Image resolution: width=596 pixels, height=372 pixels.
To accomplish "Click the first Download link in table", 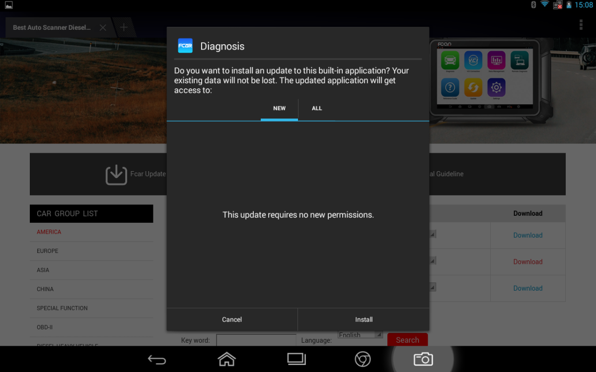I will point(527,236).
